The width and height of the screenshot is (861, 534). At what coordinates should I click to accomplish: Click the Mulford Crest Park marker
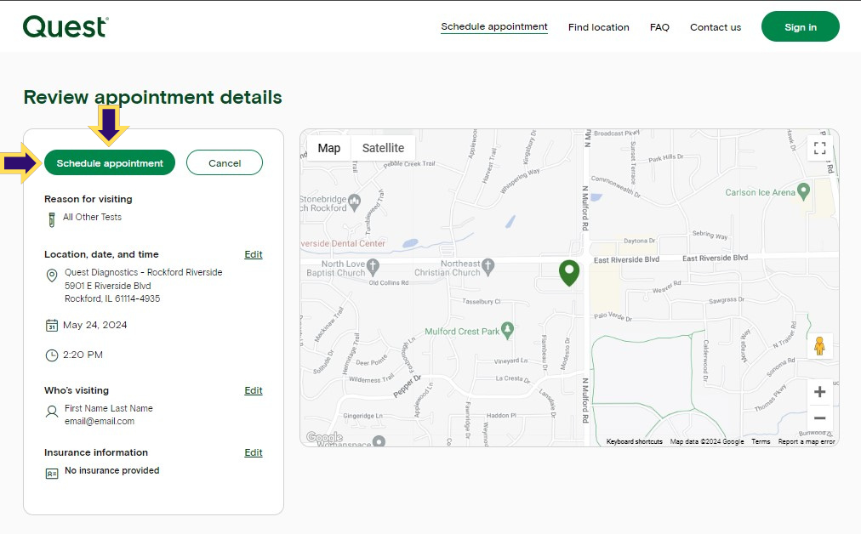point(507,331)
